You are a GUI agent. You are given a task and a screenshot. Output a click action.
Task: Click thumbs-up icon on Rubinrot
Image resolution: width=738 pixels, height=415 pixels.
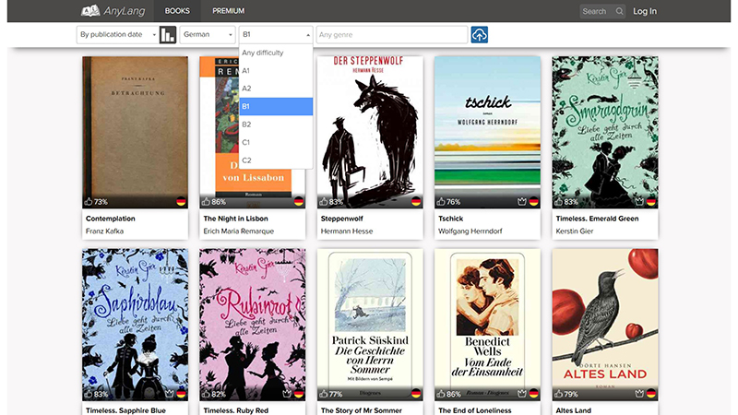[x=206, y=394]
